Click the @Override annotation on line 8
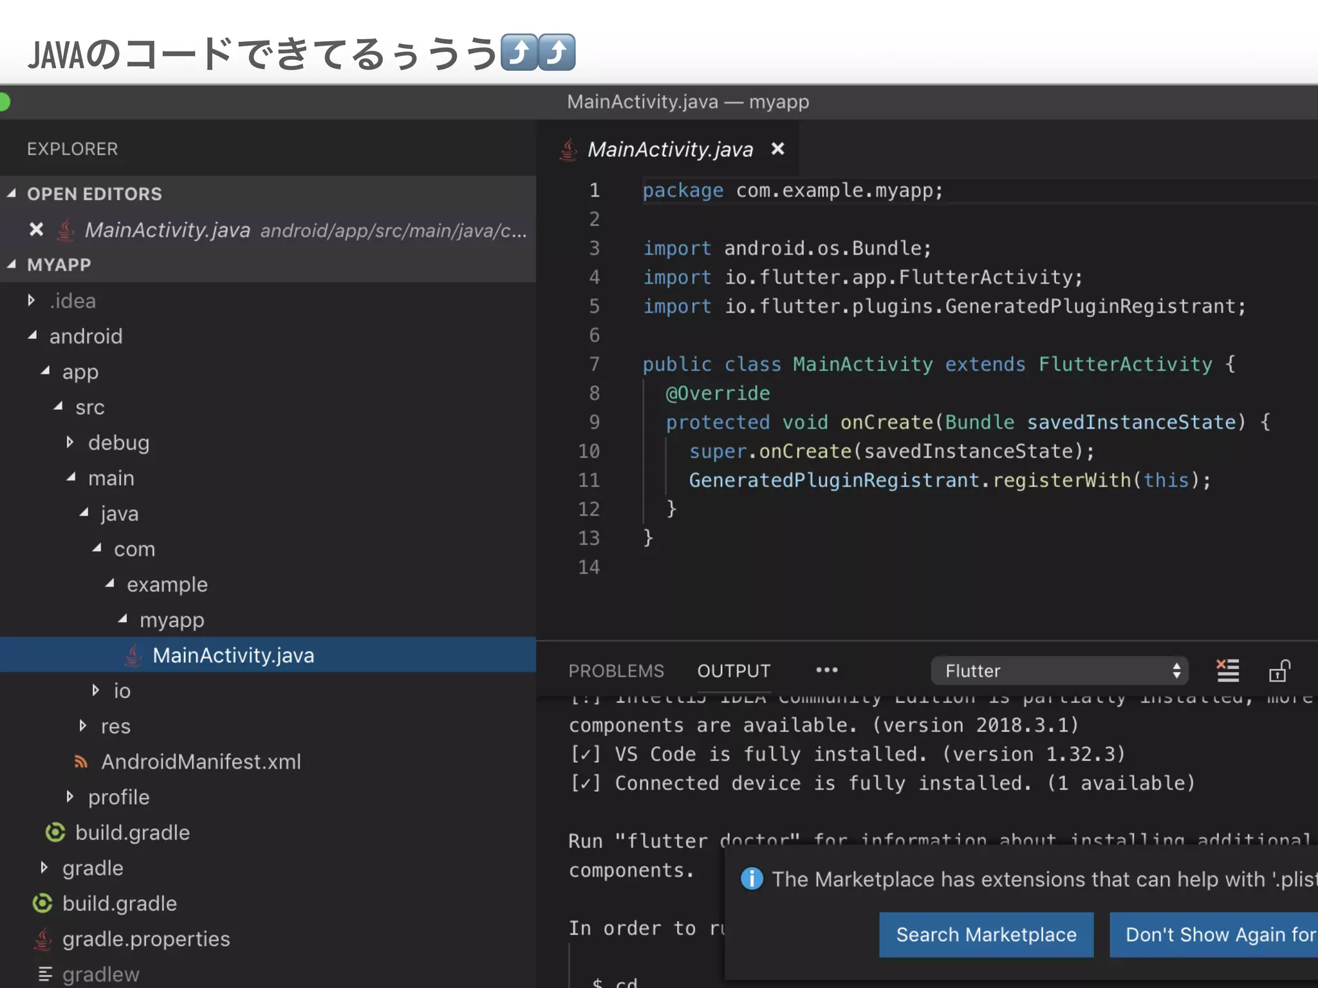 point(718,393)
